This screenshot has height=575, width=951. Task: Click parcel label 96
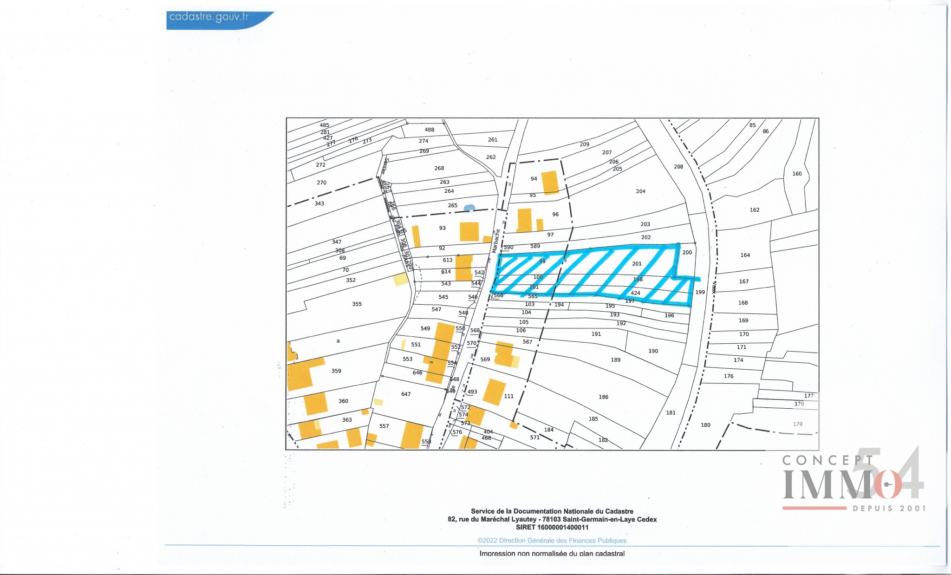(555, 215)
